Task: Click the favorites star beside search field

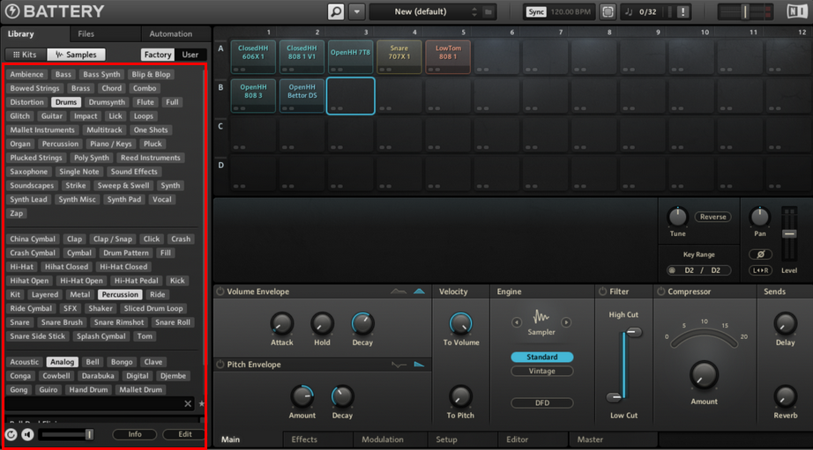Action: [x=202, y=403]
